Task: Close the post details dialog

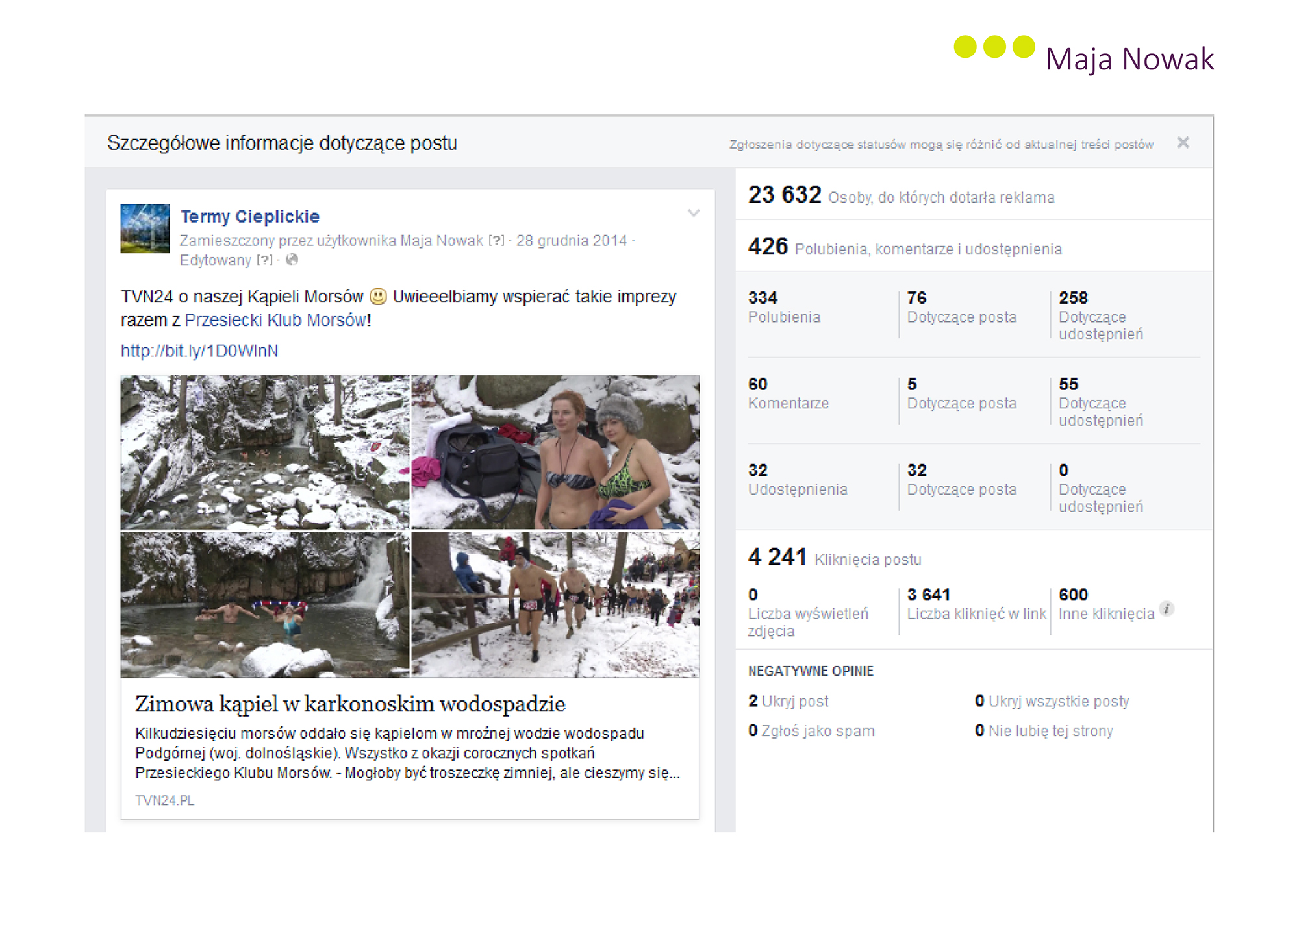Action: (1183, 143)
